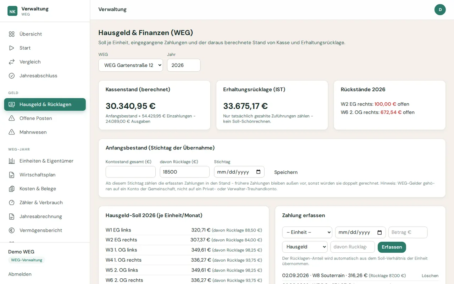The width and height of the screenshot is (454, 284).
Task: Click the W2 EG rechts Soll row
Action: (x=184, y=240)
